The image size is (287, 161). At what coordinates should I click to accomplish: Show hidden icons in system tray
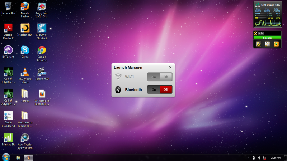pyautogui.click(x=248, y=158)
